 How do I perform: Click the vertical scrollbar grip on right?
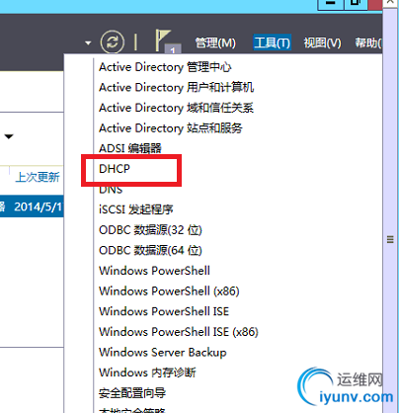point(390,239)
